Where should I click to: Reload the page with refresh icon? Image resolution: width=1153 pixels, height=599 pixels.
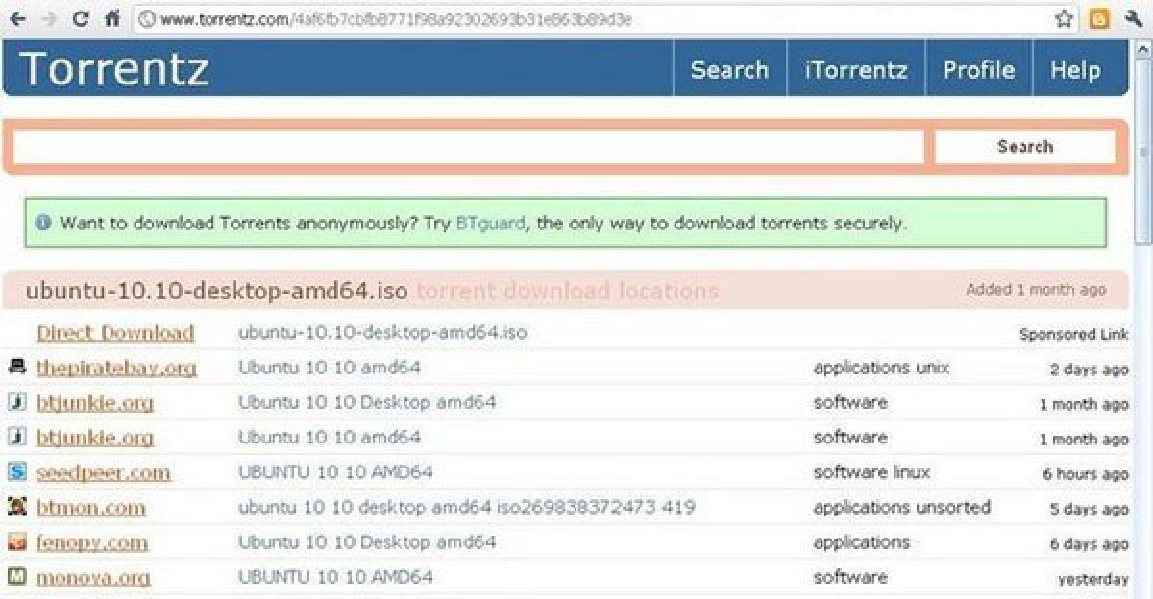(x=81, y=18)
